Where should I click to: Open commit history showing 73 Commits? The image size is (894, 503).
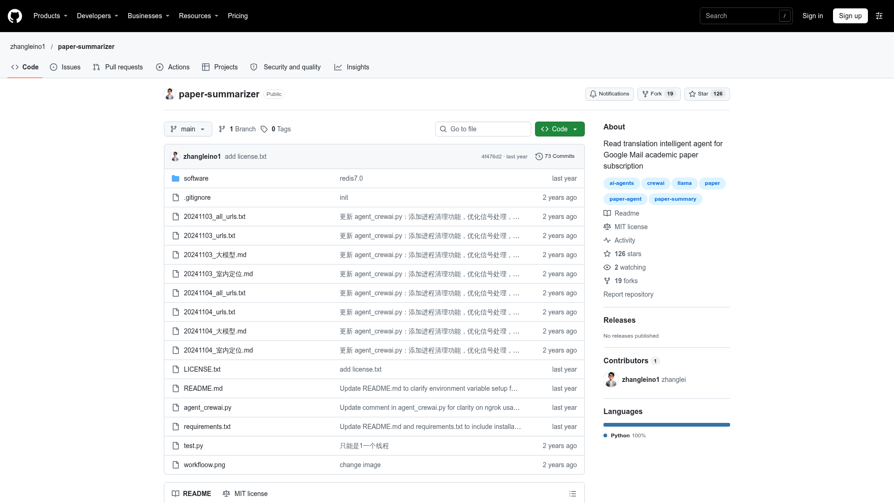[x=555, y=156]
